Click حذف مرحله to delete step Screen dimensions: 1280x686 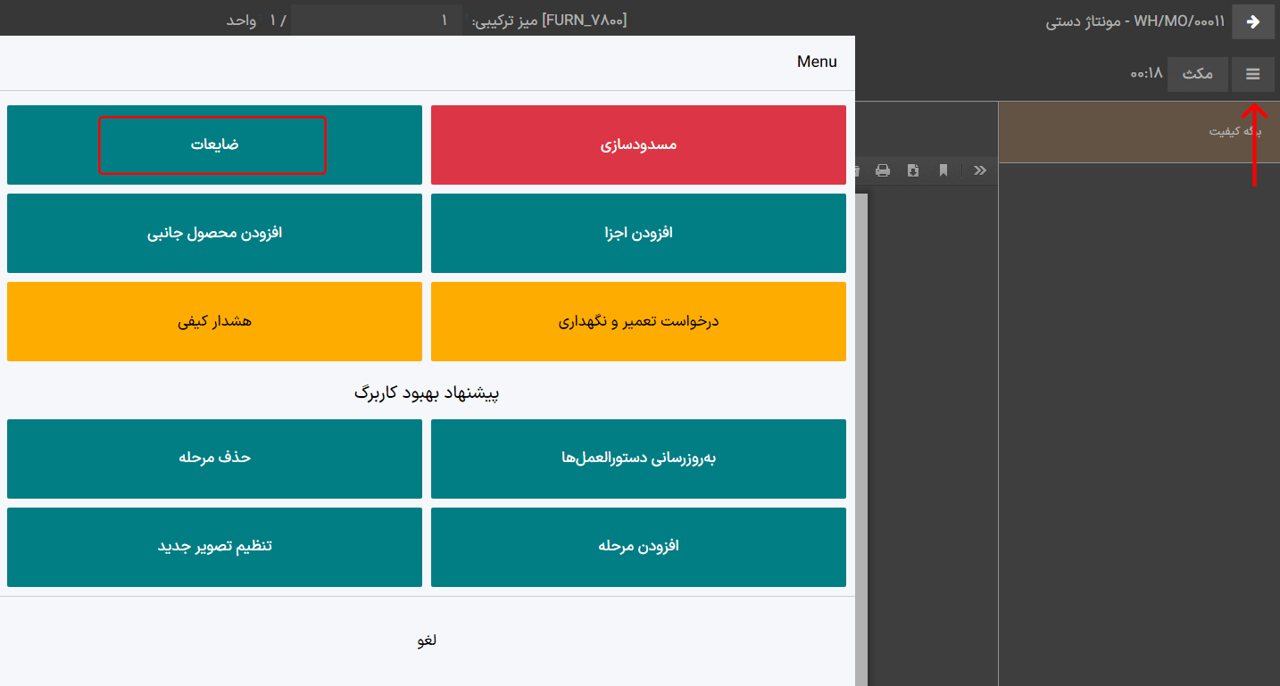[214, 459]
